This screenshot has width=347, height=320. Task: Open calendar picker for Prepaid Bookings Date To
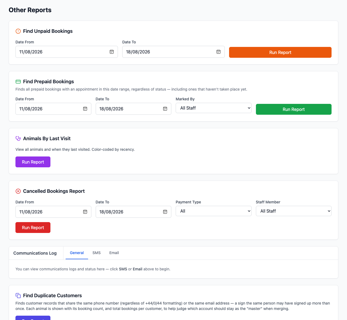[165, 109]
